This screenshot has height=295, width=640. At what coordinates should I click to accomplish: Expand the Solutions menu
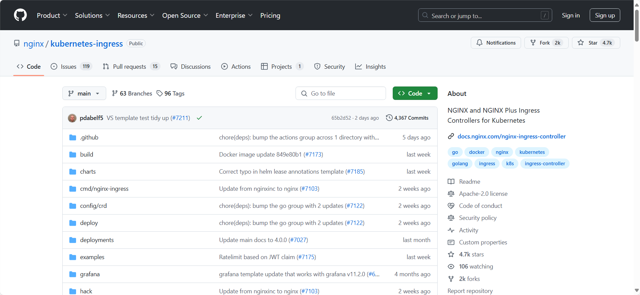[x=92, y=15]
